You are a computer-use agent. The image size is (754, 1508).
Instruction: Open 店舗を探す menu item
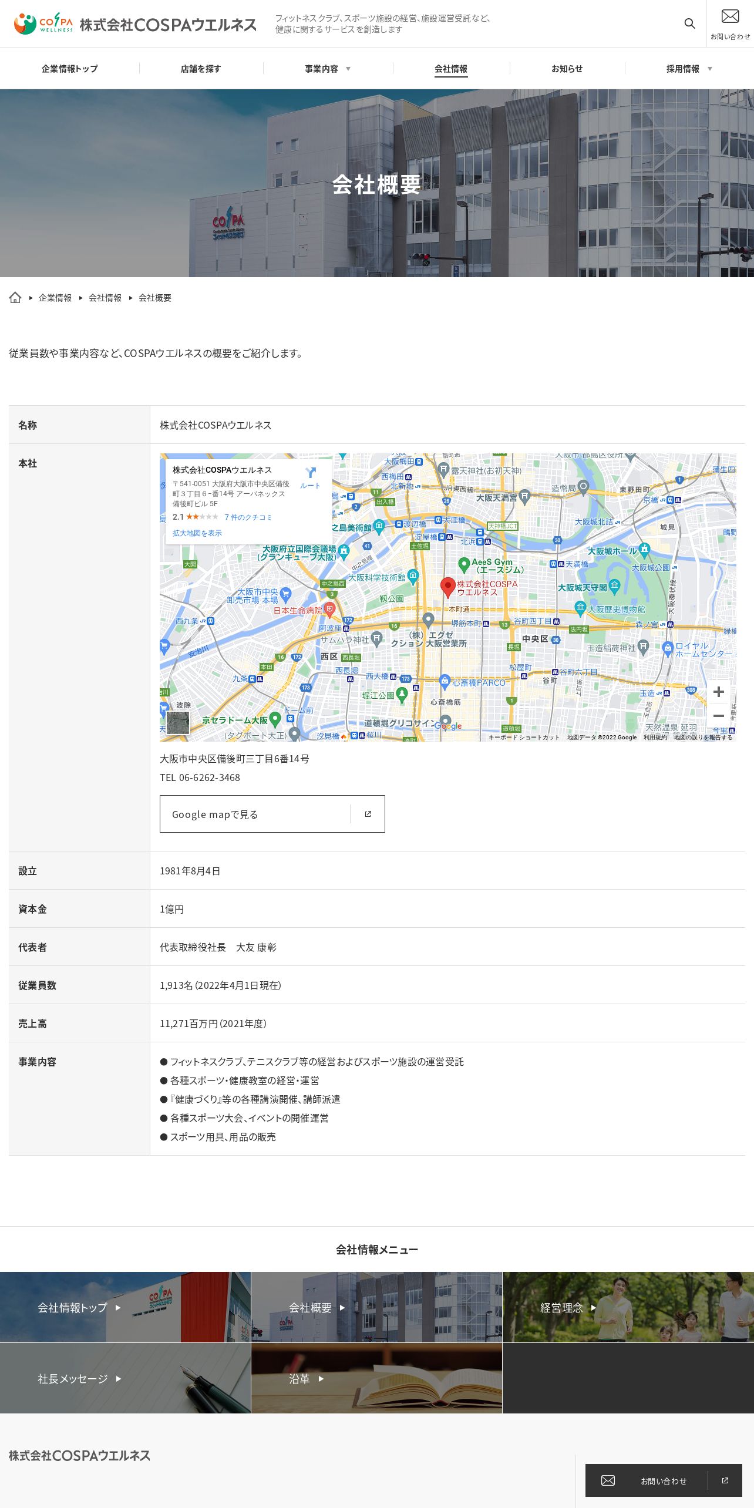coord(201,69)
